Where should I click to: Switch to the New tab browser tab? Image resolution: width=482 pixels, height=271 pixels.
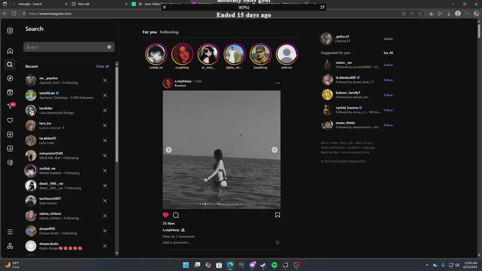click(100, 4)
